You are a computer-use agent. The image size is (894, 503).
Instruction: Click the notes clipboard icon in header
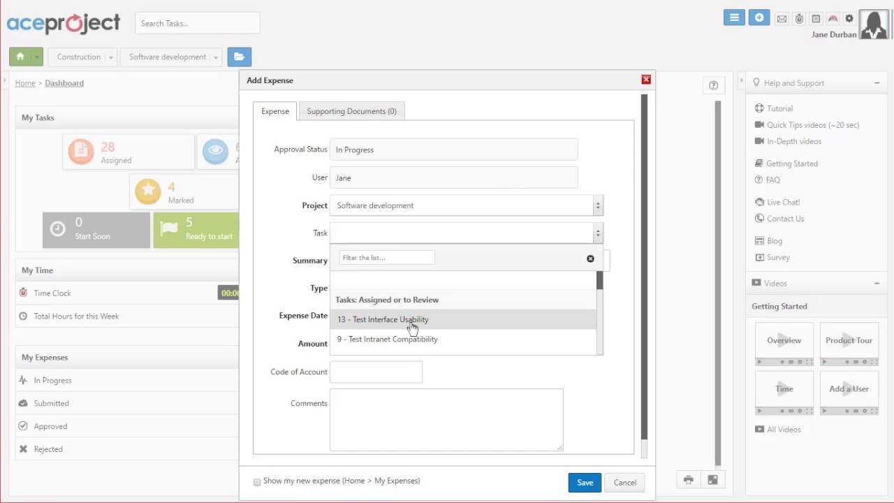(816, 19)
